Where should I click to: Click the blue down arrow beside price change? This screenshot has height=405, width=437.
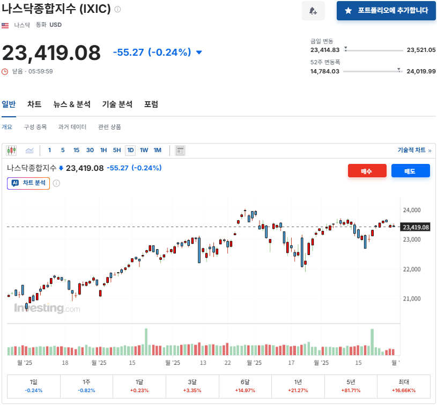coord(199,52)
